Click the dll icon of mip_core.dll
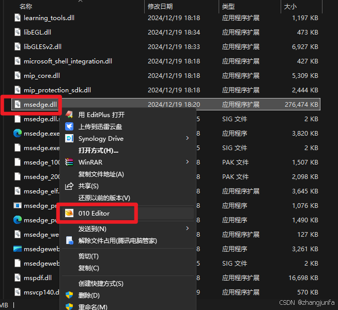 click(x=18, y=75)
